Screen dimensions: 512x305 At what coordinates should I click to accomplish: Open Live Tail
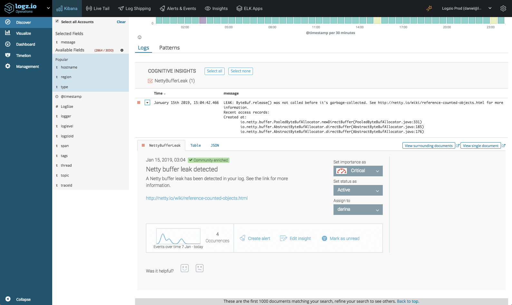[98, 8]
